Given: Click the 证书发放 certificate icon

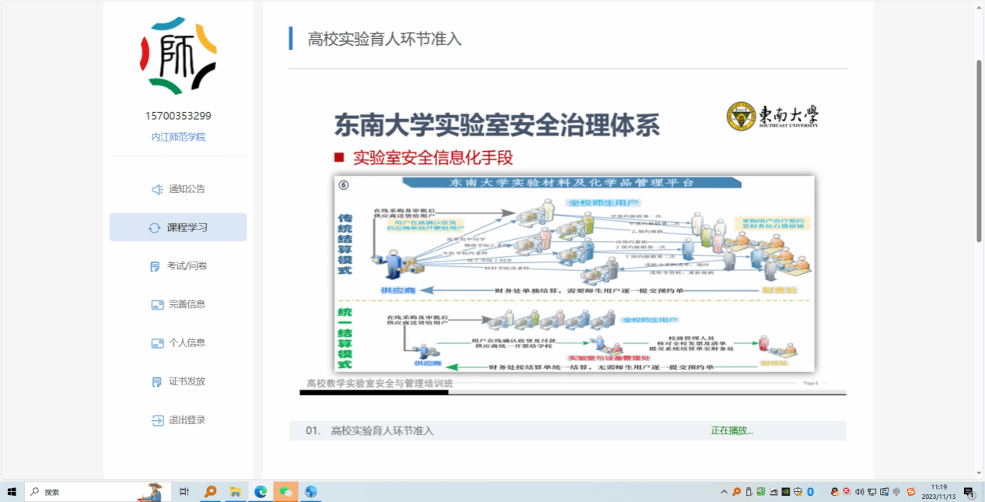Looking at the screenshot, I should 156,381.
